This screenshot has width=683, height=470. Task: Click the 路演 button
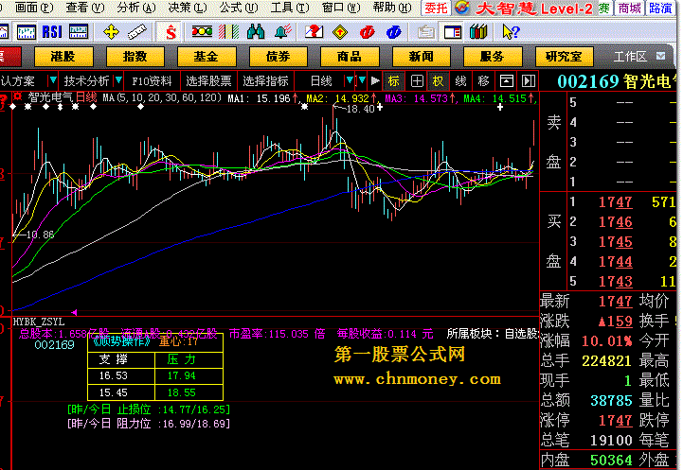point(660,8)
